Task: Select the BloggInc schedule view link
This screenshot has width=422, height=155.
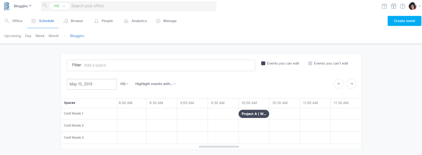Action: 77,36
